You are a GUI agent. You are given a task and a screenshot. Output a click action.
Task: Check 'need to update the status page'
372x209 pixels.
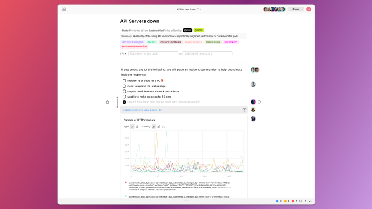pos(124,86)
